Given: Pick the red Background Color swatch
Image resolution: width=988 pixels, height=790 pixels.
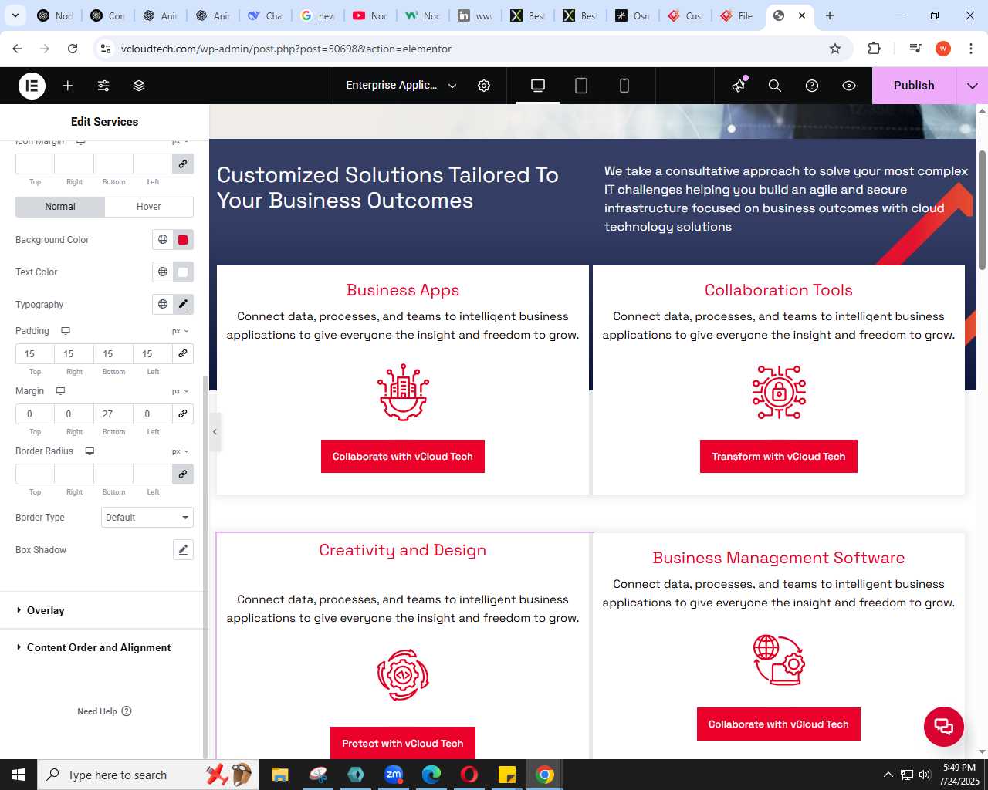Looking at the screenshot, I should click(183, 240).
